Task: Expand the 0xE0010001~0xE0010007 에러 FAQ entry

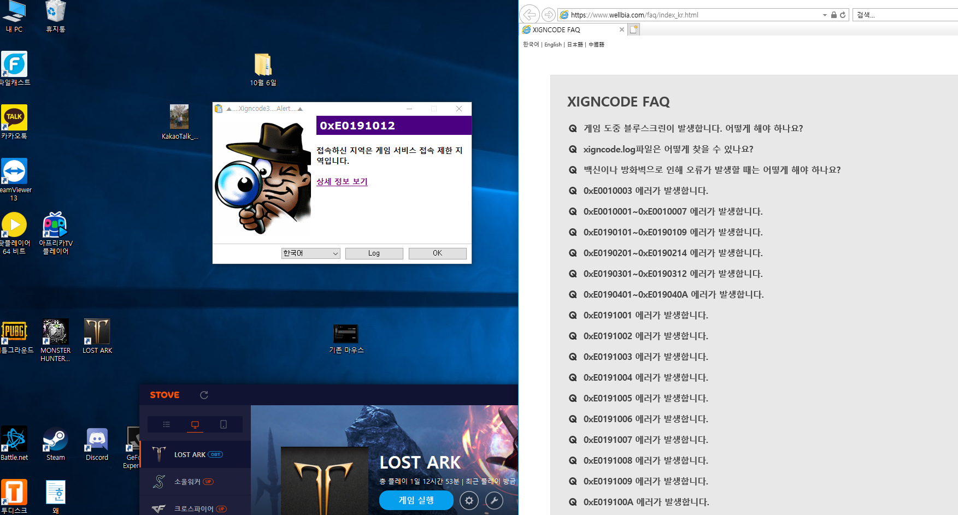Action: click(673, 211)
